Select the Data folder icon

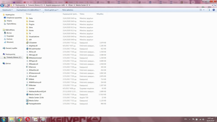[x=27, y=18]
